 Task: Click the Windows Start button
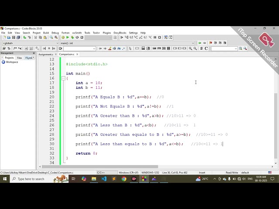(5, 179)
